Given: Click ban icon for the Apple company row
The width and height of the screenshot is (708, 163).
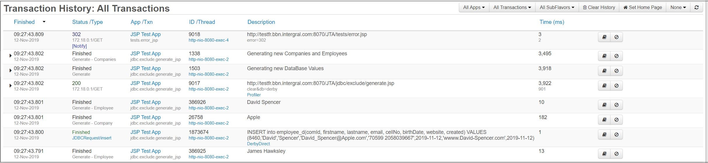Looking at the screenshot, I should pos(616,120).
